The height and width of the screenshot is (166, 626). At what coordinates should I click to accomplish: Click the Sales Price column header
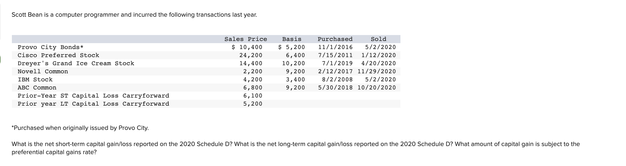coord(246,39)
